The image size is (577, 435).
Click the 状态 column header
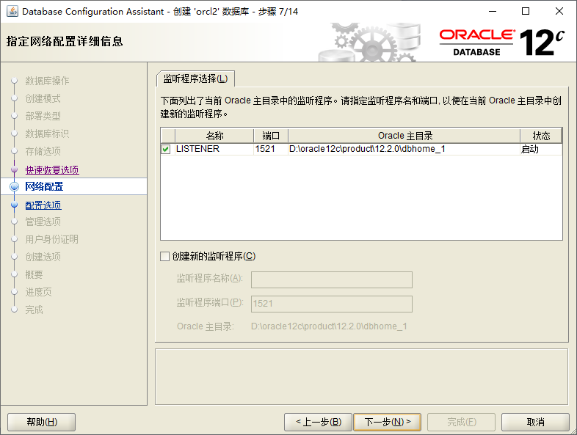click(541, 136)
